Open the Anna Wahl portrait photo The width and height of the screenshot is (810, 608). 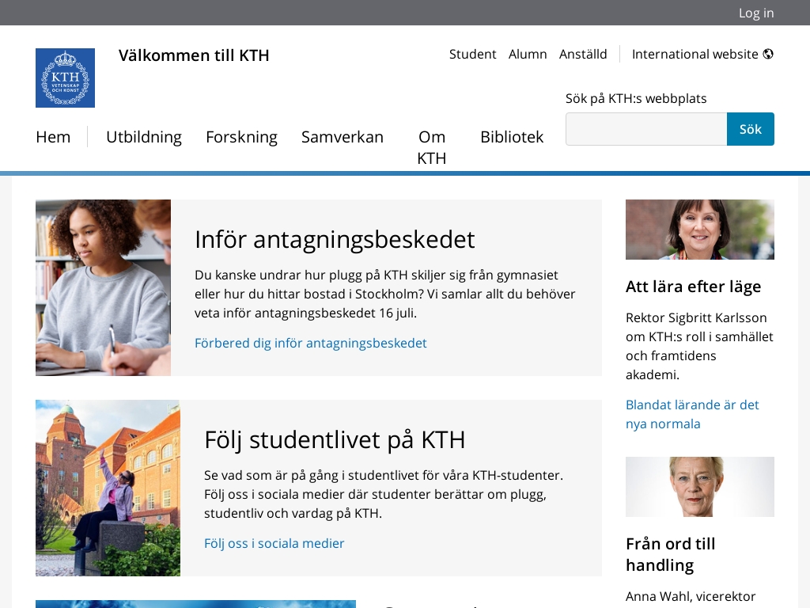pyautogui.click(x=700, y=487)
